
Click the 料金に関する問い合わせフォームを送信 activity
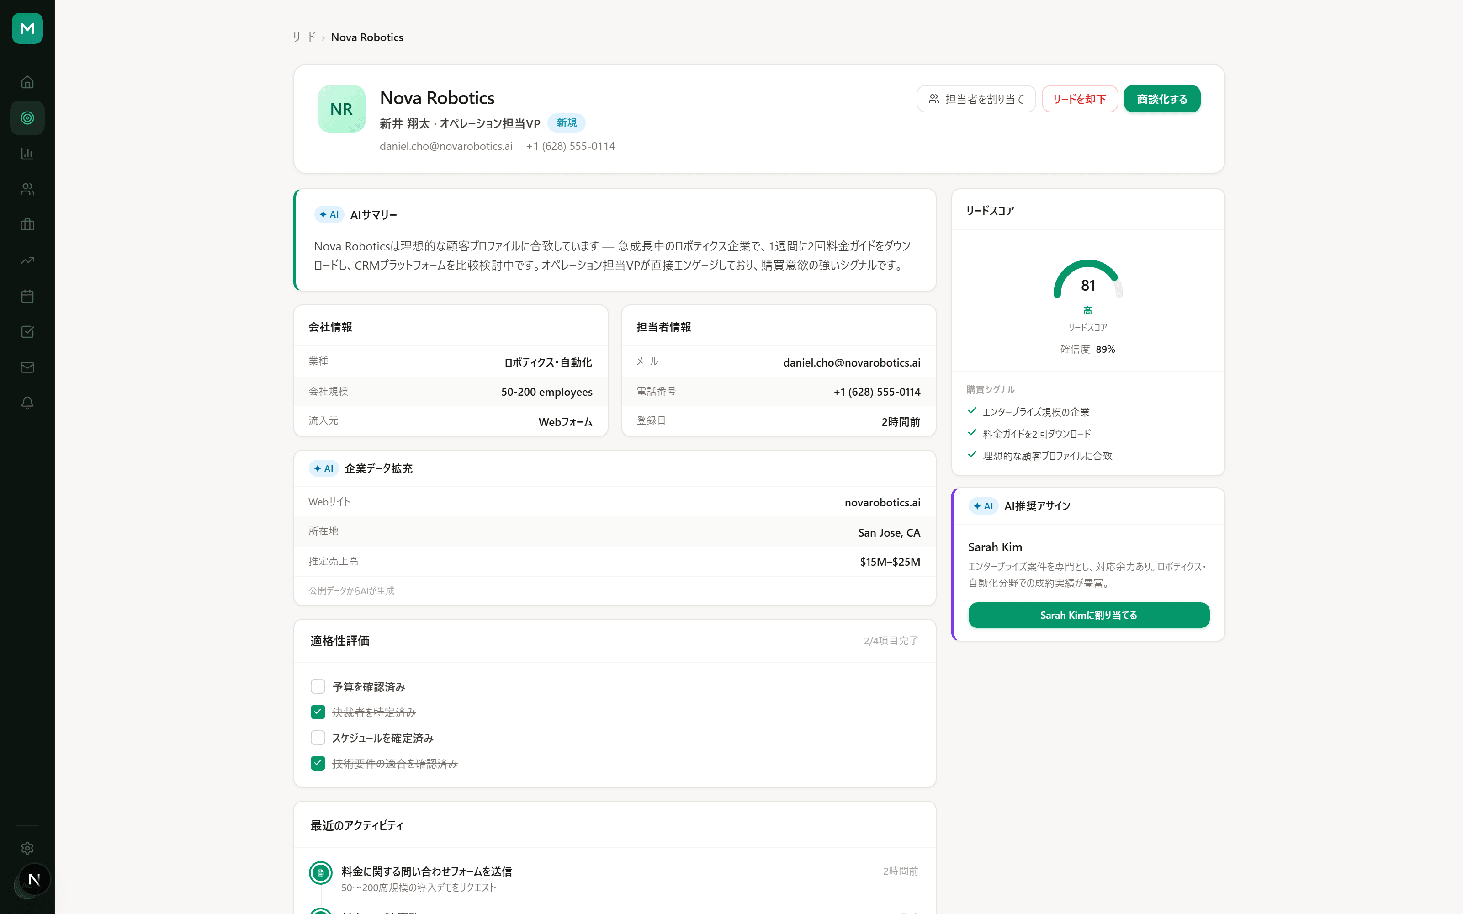click(x=427, y=871)
